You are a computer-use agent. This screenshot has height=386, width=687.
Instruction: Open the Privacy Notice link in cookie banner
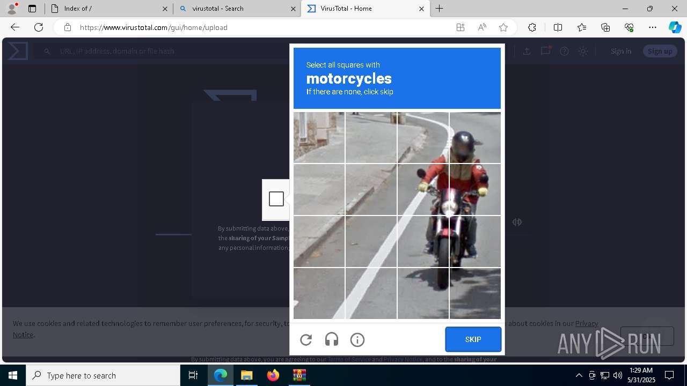[x=587, y=323]
